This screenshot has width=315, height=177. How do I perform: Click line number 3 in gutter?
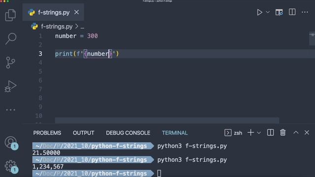point(40,54)
